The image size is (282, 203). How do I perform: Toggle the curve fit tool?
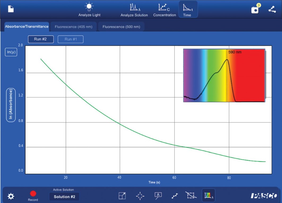(175, 196)
